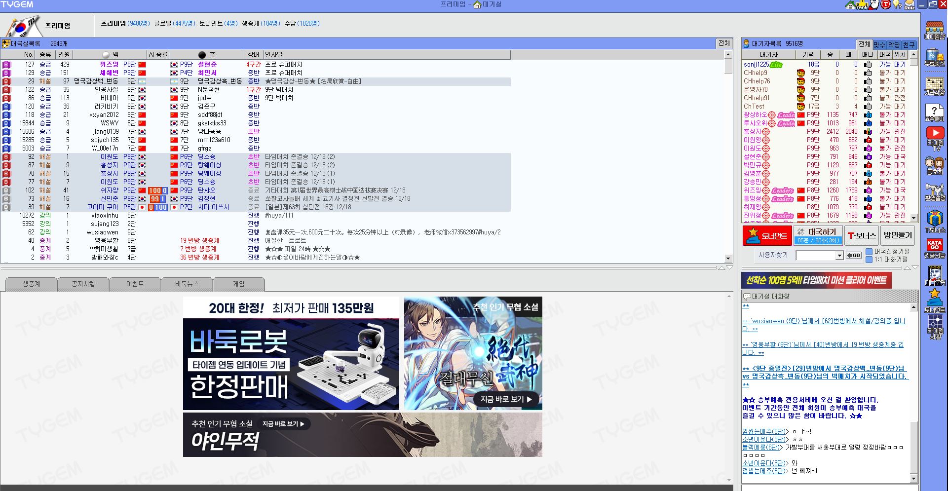Click the 전체 button above the room list

tap(724, 43)
